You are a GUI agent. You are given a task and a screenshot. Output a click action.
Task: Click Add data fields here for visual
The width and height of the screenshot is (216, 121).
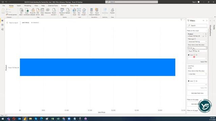coord(197,93)
